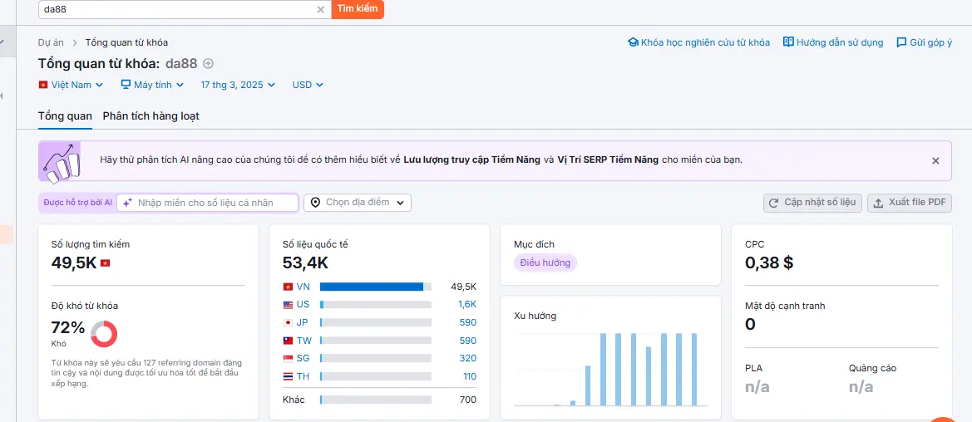This screenshot has height=422, width=972.
Task: Click the Điều hướng intent badge
Action: (545, 263)
